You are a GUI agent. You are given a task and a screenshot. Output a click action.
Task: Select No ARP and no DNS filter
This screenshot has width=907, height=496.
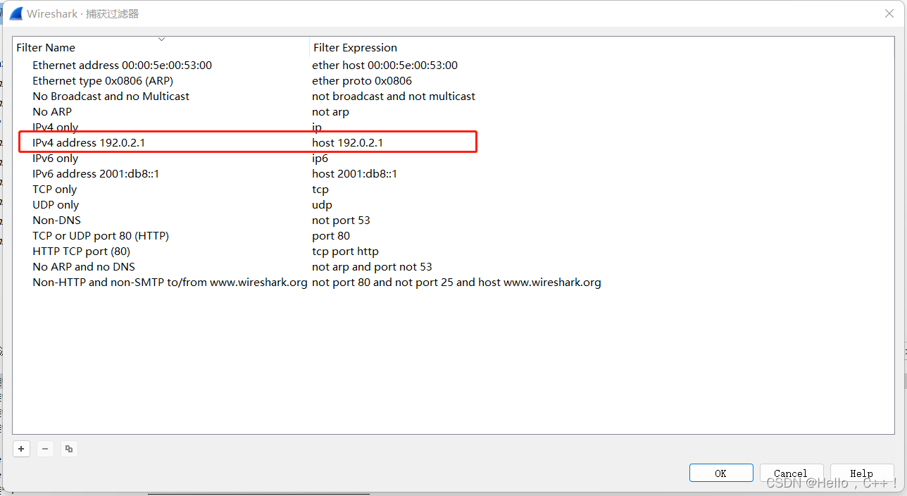point(84,266)
